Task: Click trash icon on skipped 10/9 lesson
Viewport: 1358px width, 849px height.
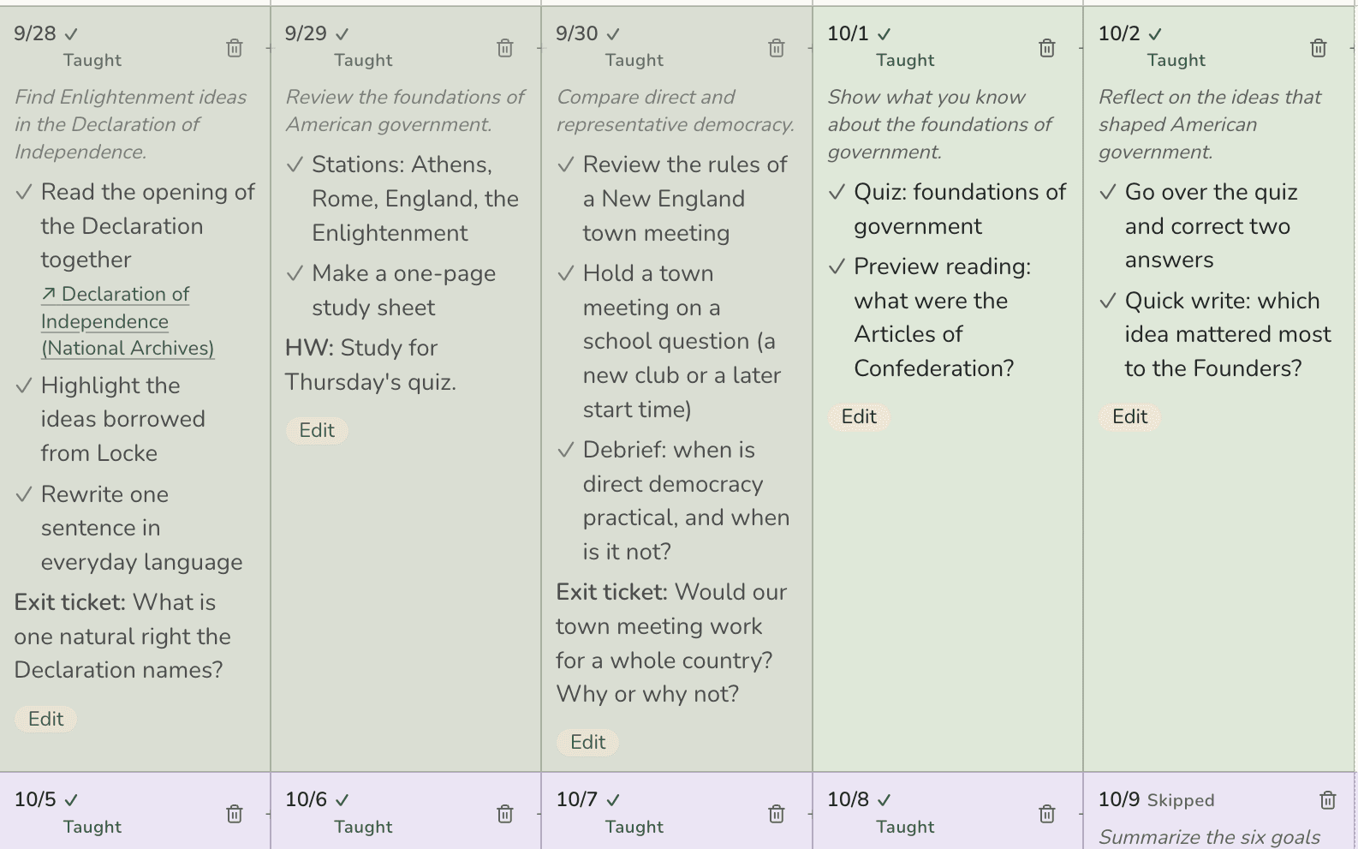Action: [1328, 800]
